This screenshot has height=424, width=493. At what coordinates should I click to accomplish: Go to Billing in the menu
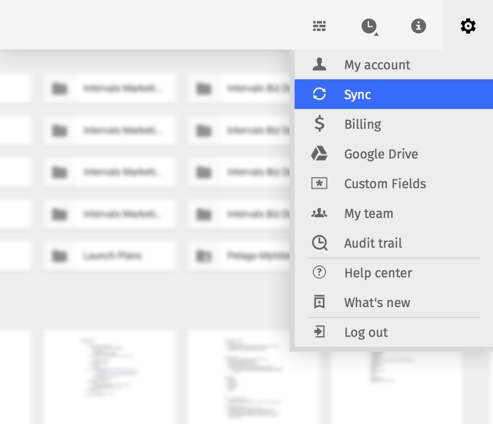pos(394,124)
